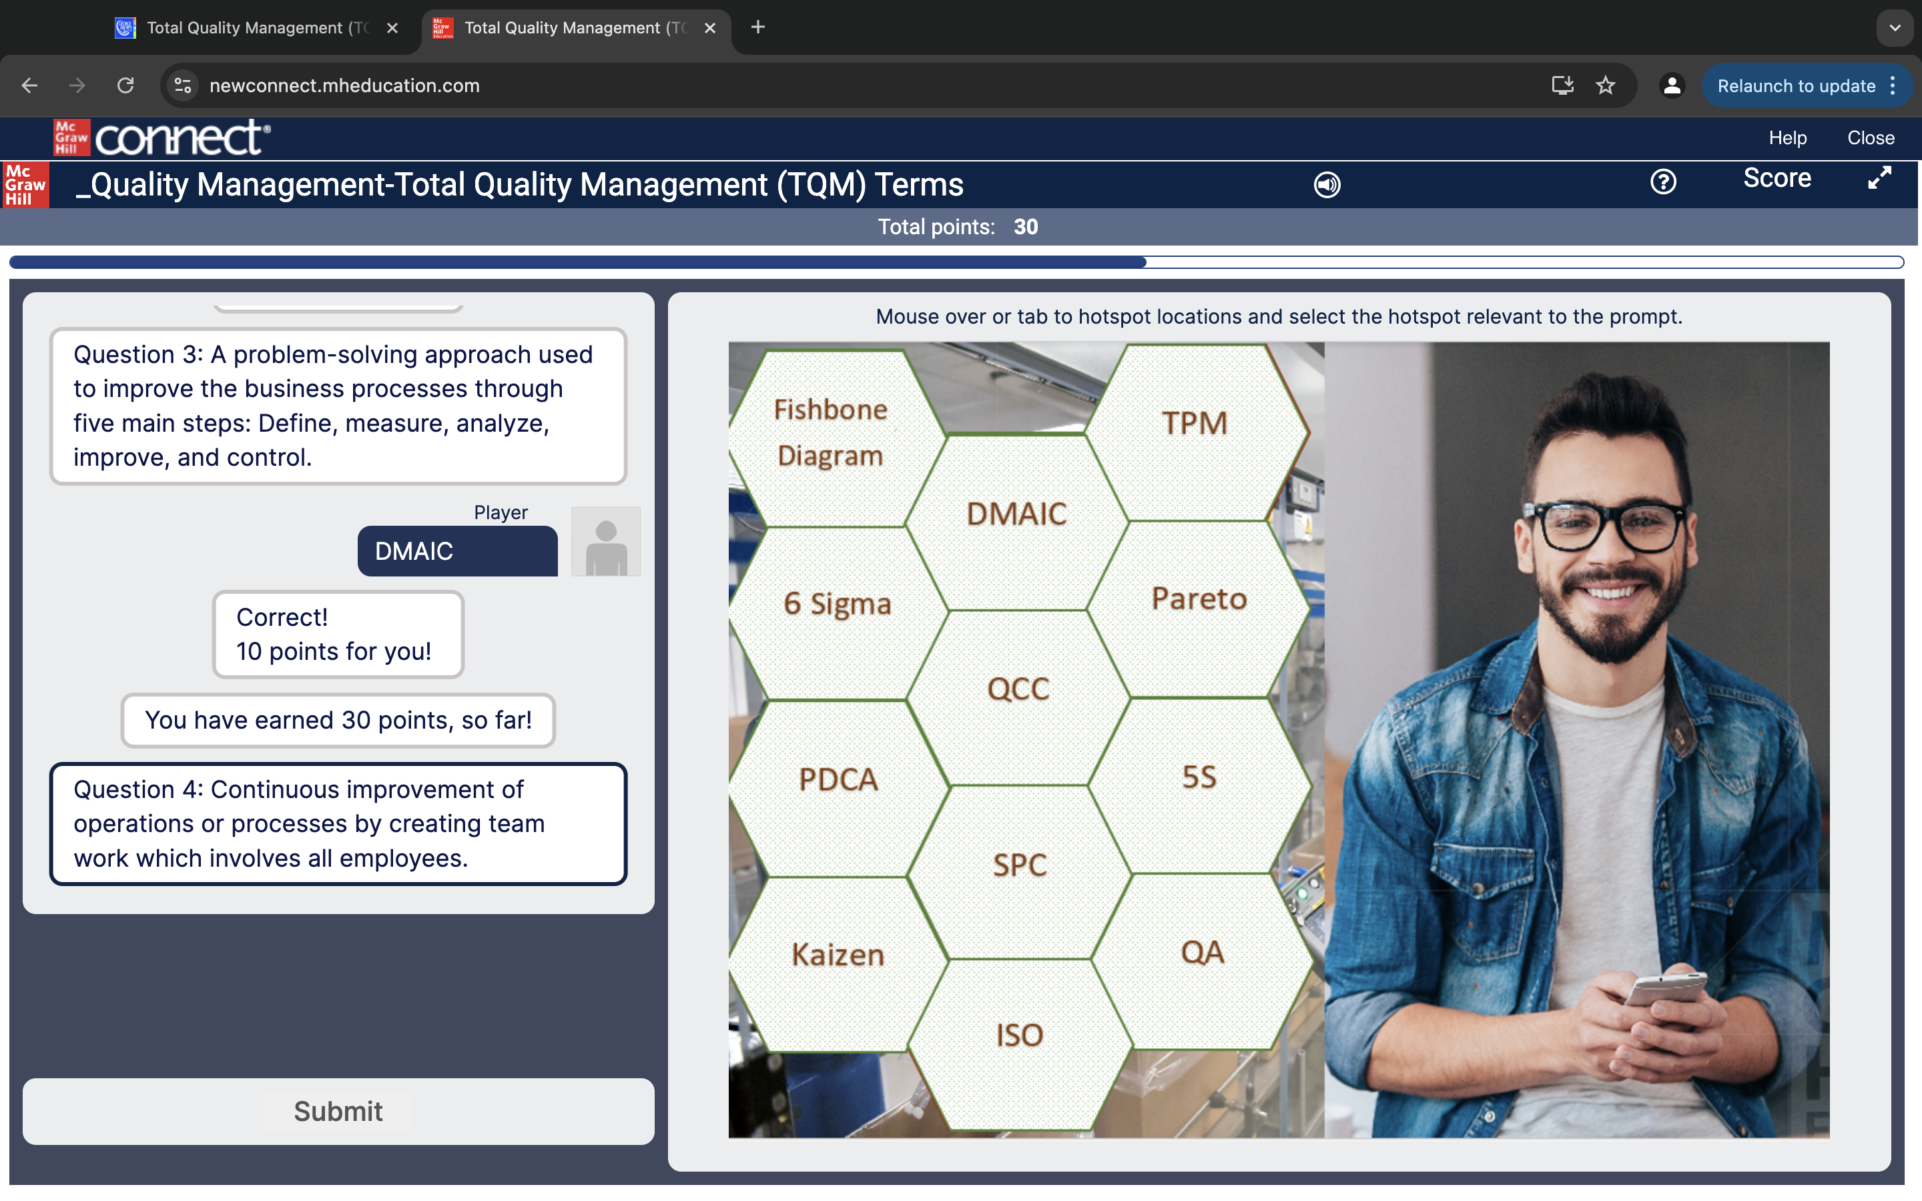This screenshot has width=1922, height=1201.
Task: Open the tab search chevron
Action: (1896, 28)
